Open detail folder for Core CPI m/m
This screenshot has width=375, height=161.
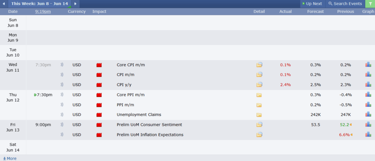point(259,65)
